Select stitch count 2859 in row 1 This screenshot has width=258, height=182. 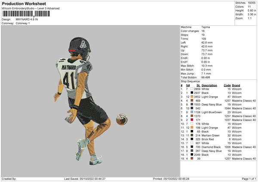coord(197,89)
